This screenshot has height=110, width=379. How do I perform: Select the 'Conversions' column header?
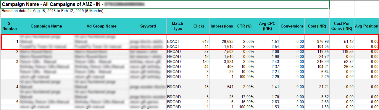[292, 26]
